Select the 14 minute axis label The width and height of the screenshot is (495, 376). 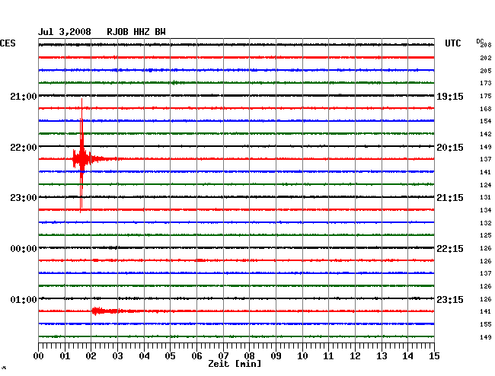[x=407, y=355]
